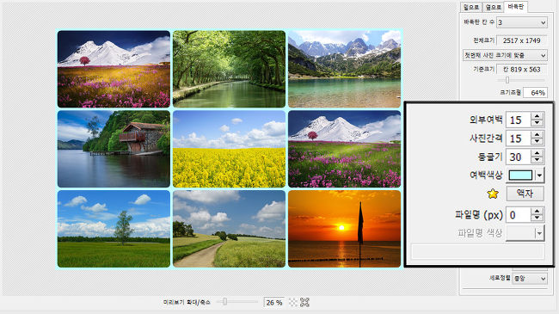Toggle the checkerboard transparency background icon
Screen dimensions: 559x314
[293, 303]
